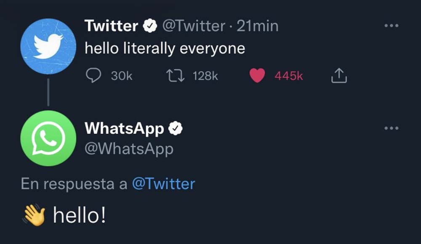This screenshot has width=421, height=244.
Task: Click the gray @Twitter handle in header
Action: [194, 27]
